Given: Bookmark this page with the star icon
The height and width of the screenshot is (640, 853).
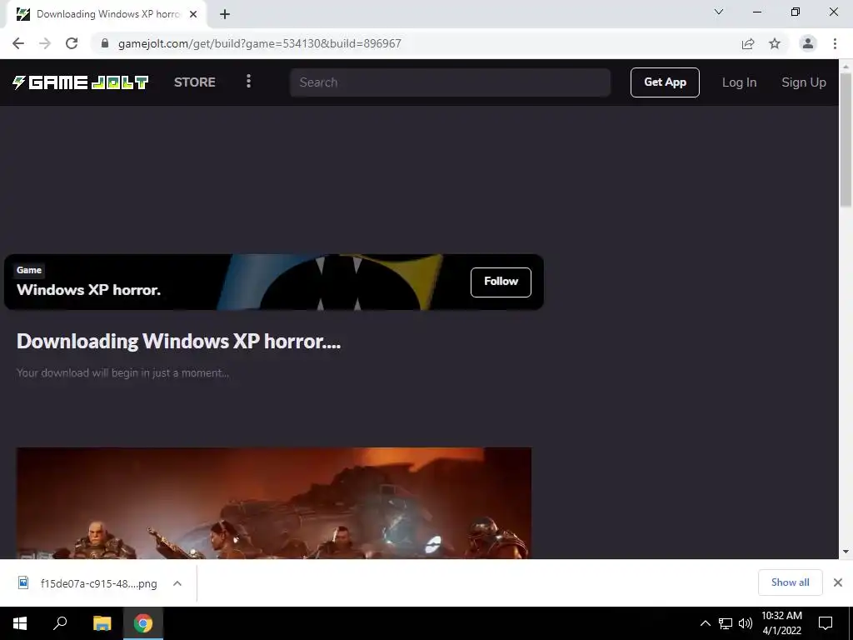Looking at the screenshot, I should click(x=775, y=43).
